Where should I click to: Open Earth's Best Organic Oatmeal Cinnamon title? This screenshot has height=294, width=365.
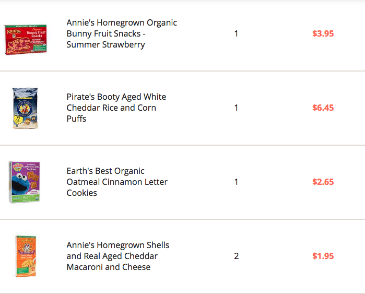coord(117,182)
